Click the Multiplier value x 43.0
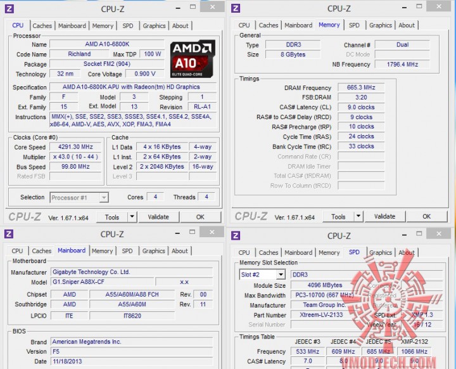This screenshot has height=369, width=456. pos(75,157)
